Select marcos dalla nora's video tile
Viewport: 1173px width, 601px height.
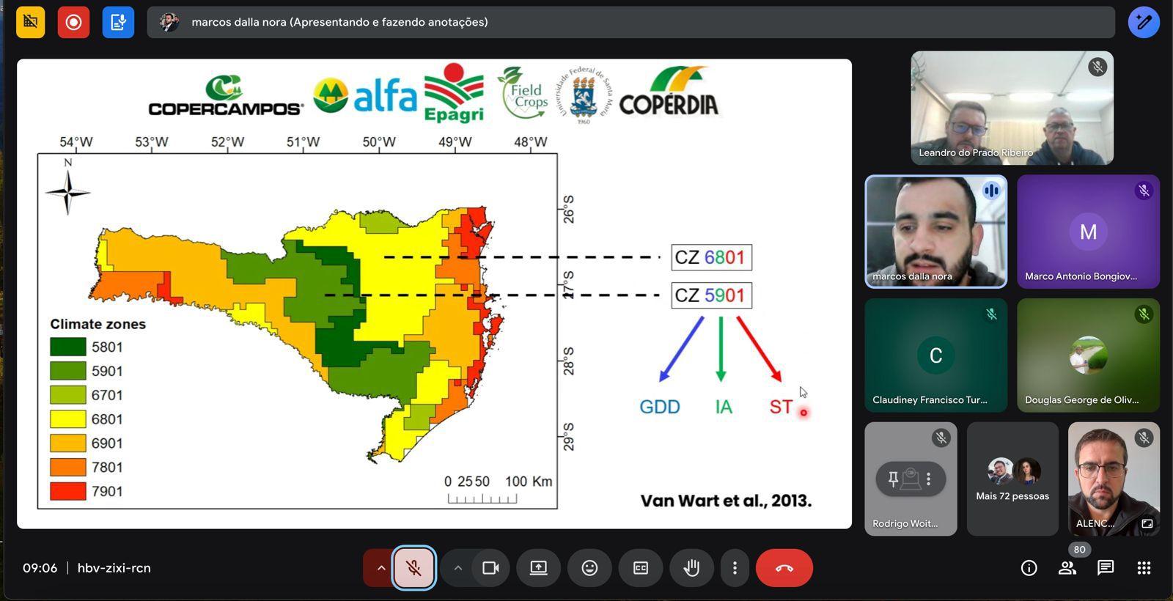click(x=935, y=232)
